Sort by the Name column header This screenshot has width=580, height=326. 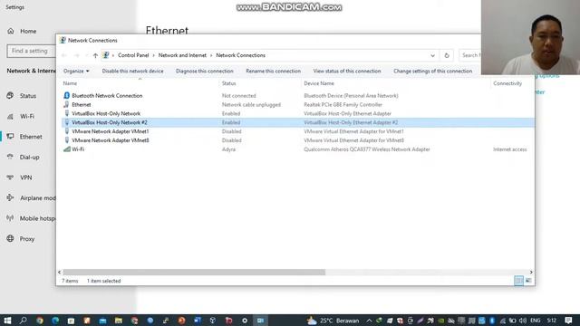coord(70,83)
